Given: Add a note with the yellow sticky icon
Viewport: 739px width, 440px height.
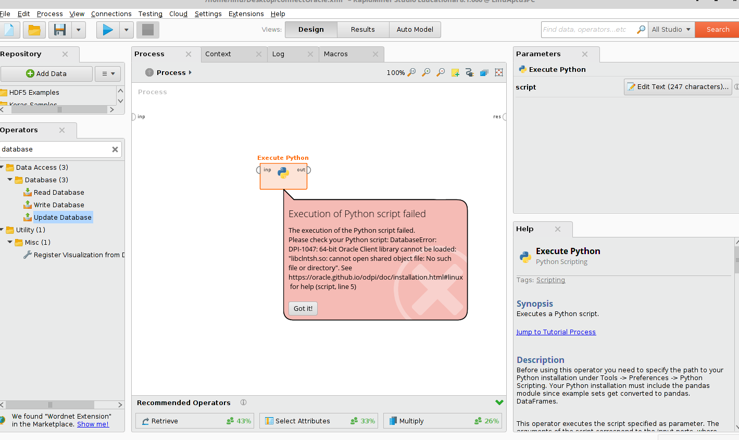Looking at the screenshot, I should (455, 72).
